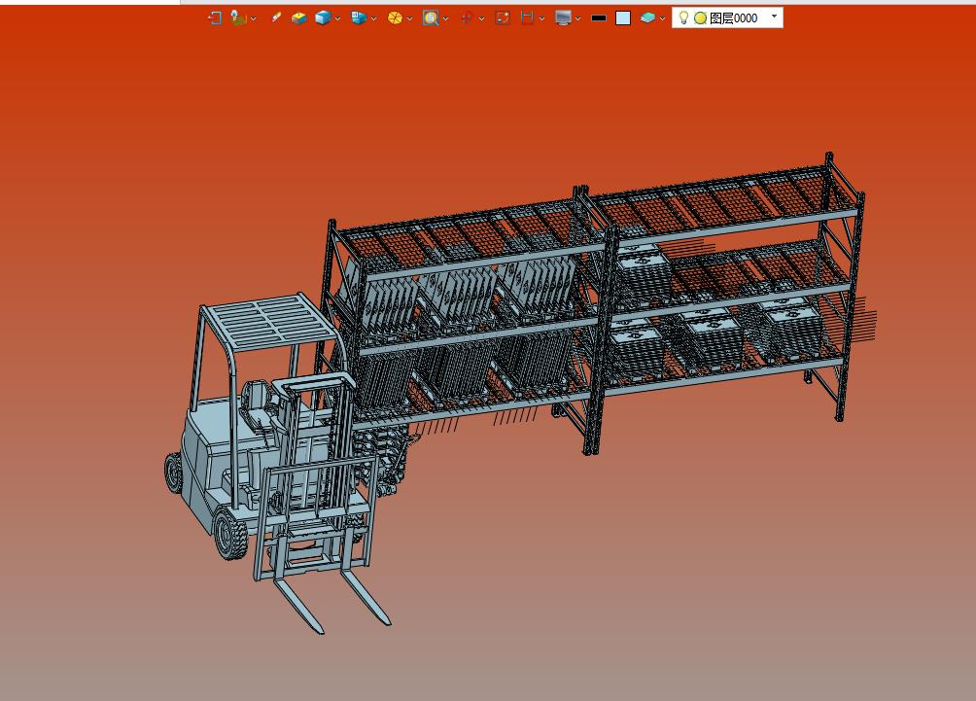Open the 图层0000 layer dropdown list
976x701 pixels.
coord(775,17)
